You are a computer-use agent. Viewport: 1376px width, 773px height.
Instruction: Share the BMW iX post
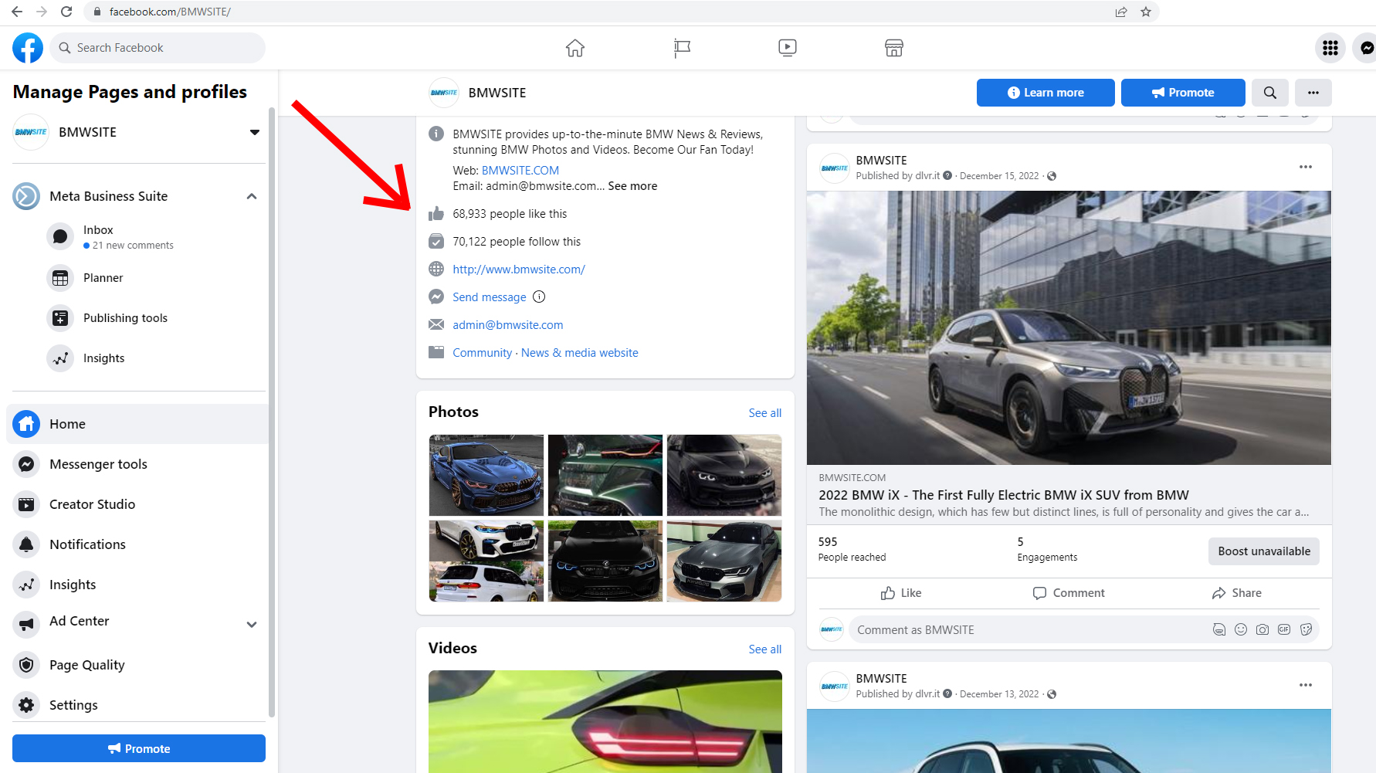click(x=1236, y=593)
